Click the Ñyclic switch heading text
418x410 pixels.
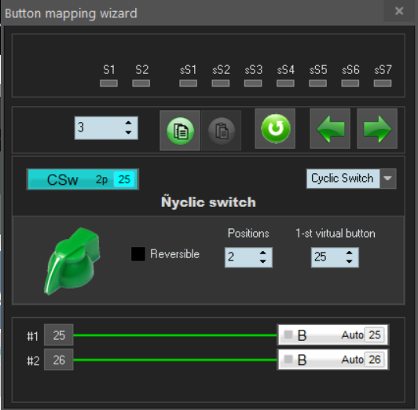click(x=208, y=202)
